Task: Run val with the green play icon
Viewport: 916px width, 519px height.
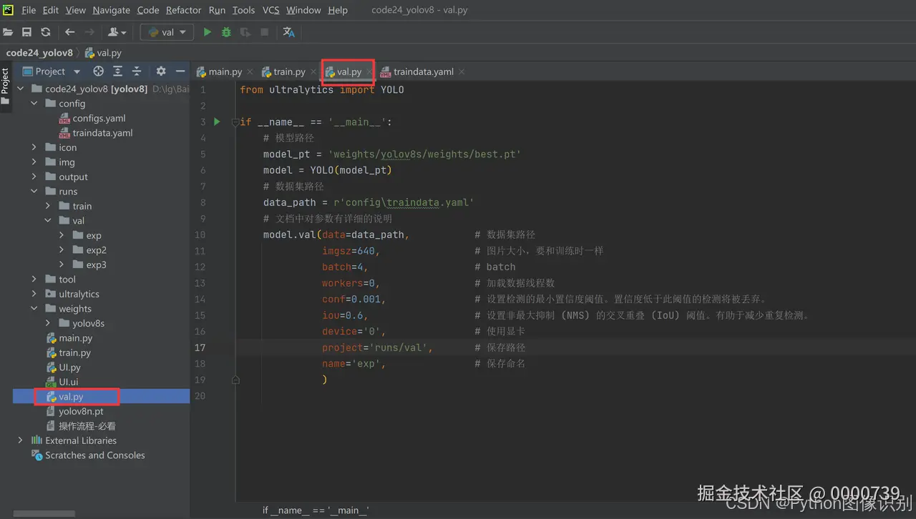Action: click(208, 32)
